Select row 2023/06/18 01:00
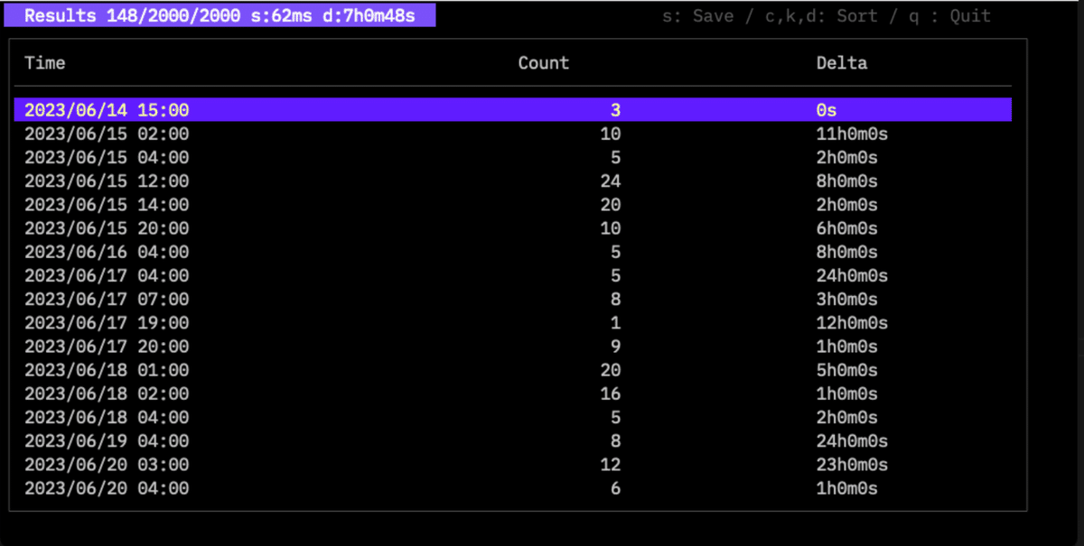The image size is (1084, 546). pos(512,370)
